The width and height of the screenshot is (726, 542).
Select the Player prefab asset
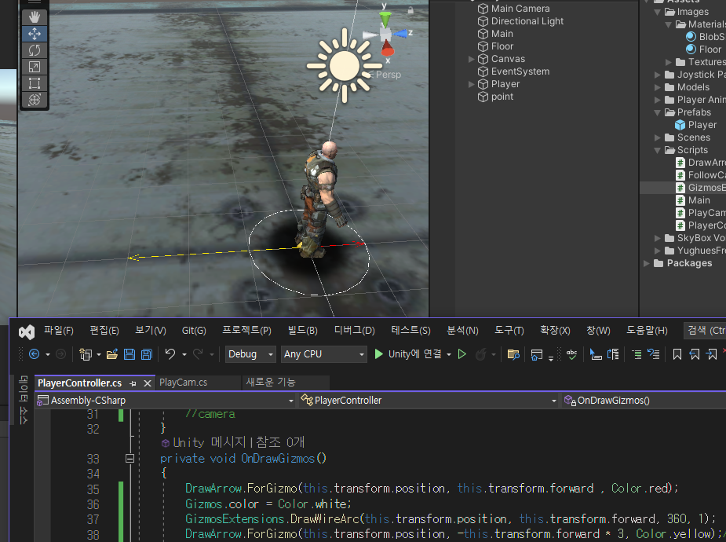click(696, 125)
